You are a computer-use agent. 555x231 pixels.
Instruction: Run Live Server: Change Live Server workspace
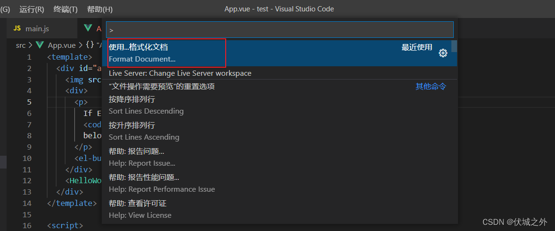pos(180,73)
